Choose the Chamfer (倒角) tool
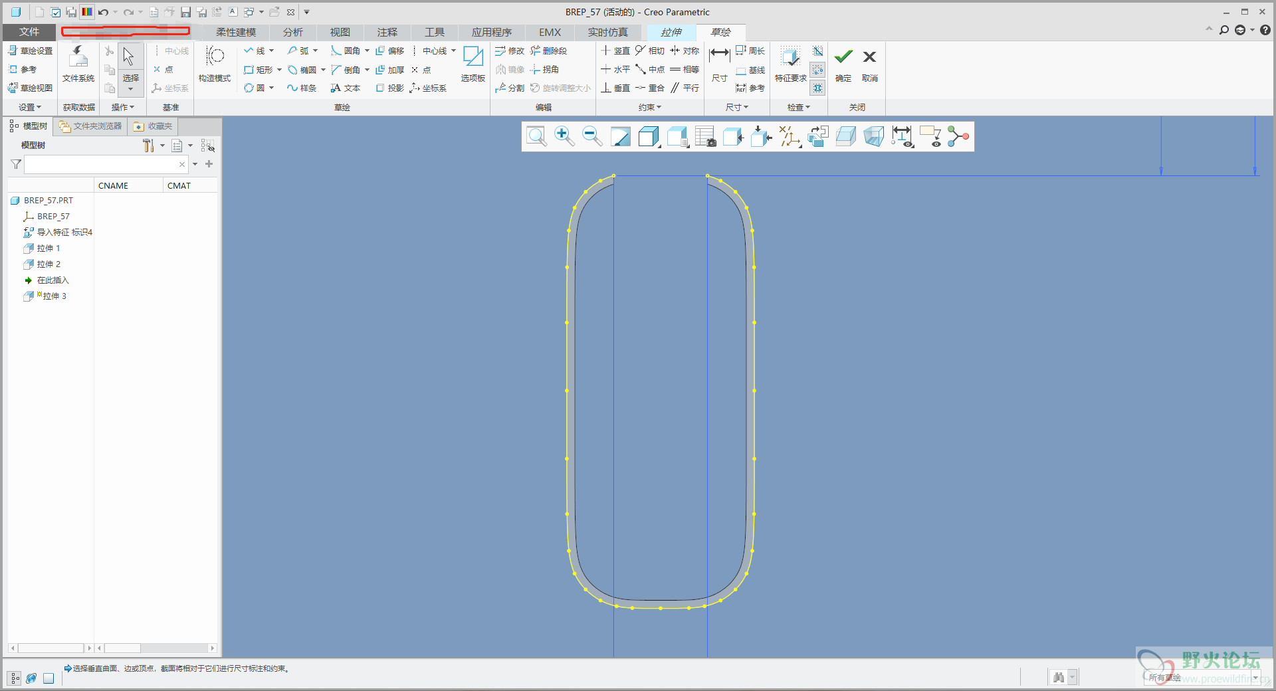Viewport: 1276px width, 691px height. (x=346, y=69)
